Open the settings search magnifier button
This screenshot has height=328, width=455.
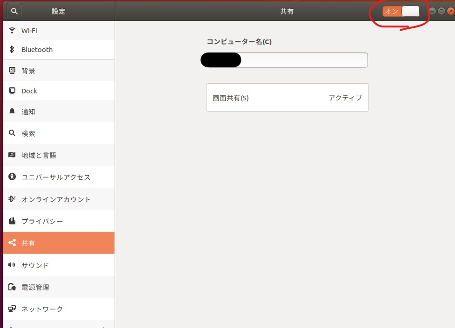pos(14,11)
